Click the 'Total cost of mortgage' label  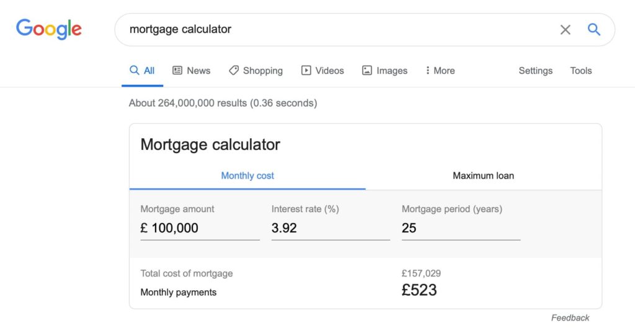[187, 273]
